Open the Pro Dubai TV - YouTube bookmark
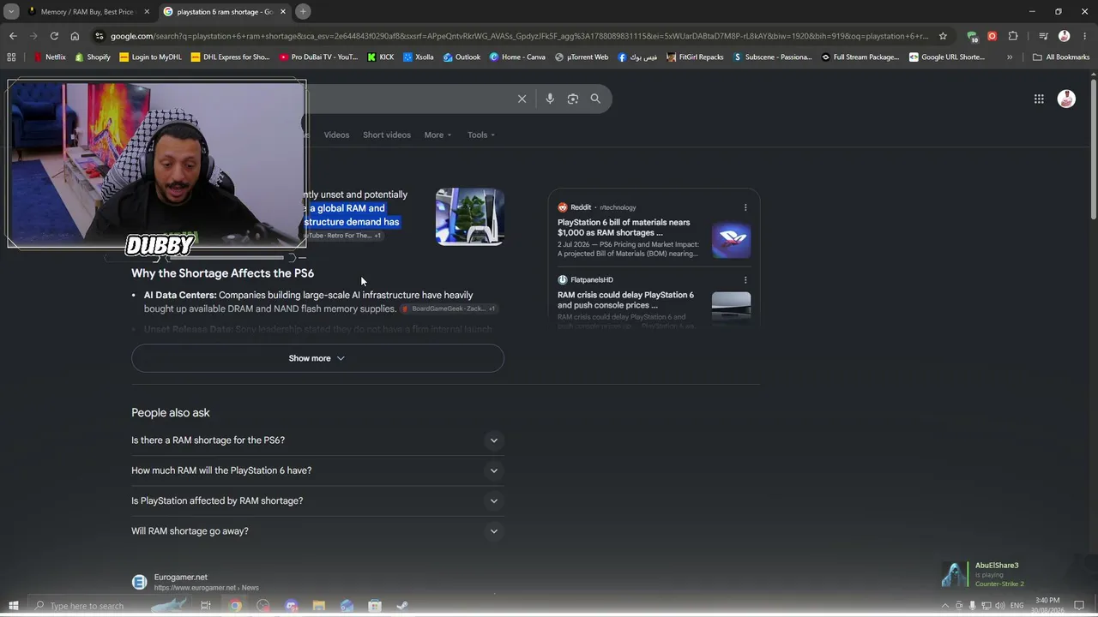The image size is (1098, 617). 318,57
